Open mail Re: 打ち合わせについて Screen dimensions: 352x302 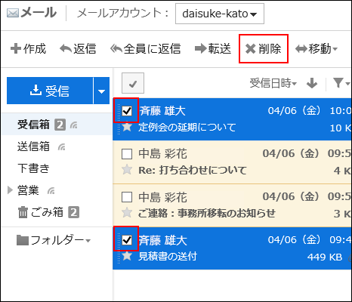click(193, 171)
